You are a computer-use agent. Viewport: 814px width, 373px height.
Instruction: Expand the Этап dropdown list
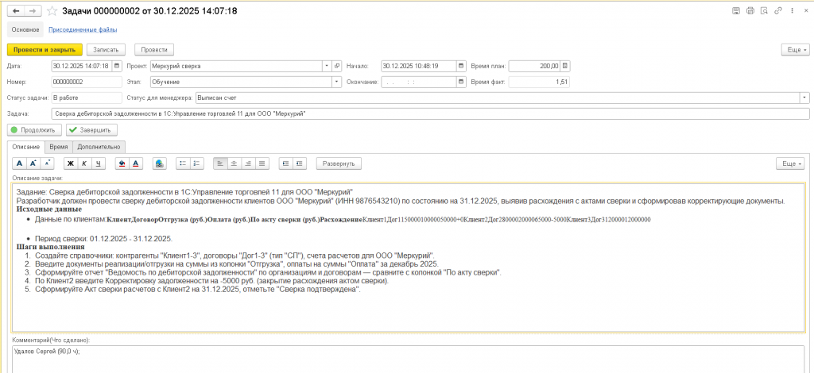tap(337, 82)
